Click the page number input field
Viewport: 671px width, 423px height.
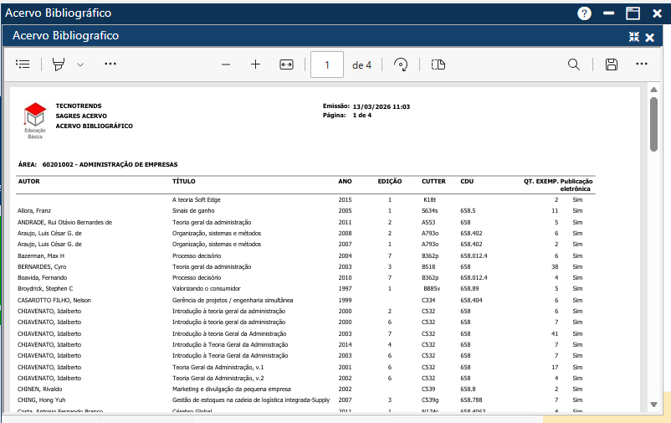coord(327,64)
